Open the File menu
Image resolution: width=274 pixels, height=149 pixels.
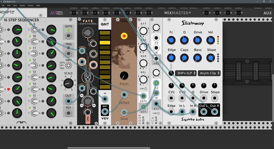[3, 6]
